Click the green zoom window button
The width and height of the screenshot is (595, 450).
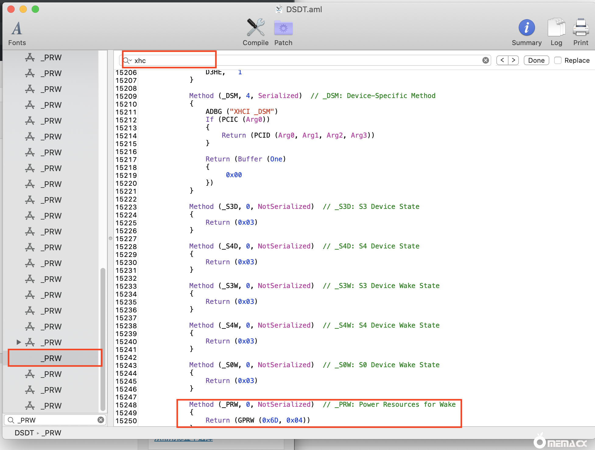click(35, 9)
